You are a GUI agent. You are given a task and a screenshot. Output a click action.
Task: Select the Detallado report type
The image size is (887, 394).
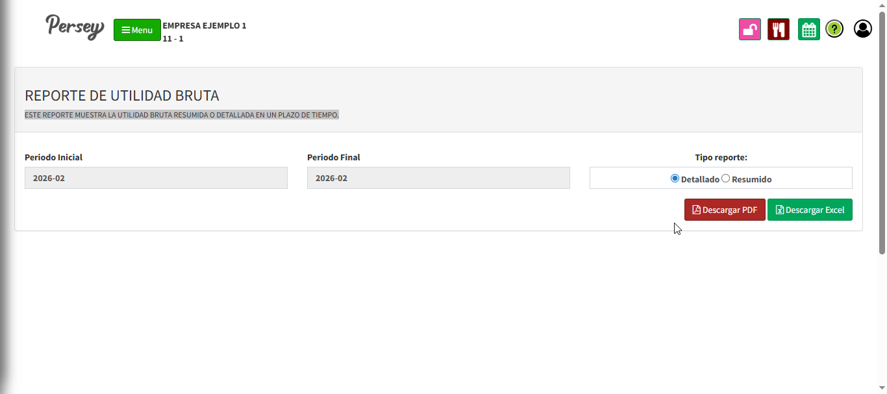(x=675, y=179)
